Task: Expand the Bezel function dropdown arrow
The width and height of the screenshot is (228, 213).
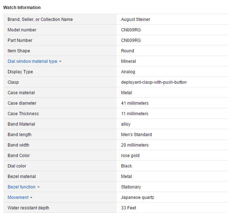Action: [38, 187]
